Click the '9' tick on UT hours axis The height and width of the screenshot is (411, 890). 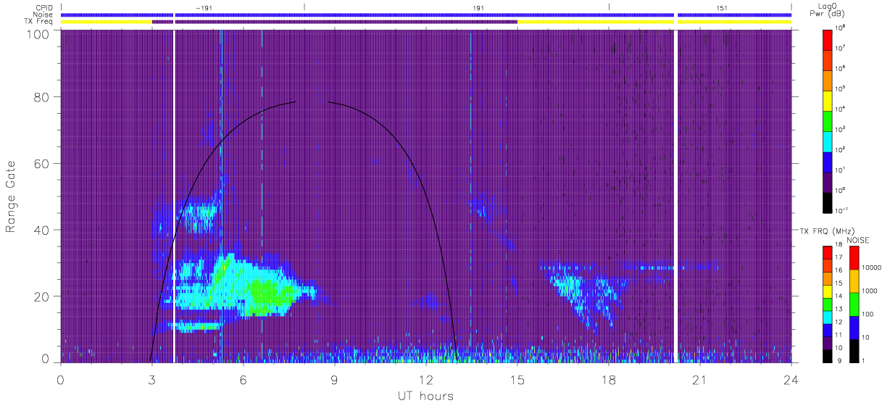(x=334, y=379)
